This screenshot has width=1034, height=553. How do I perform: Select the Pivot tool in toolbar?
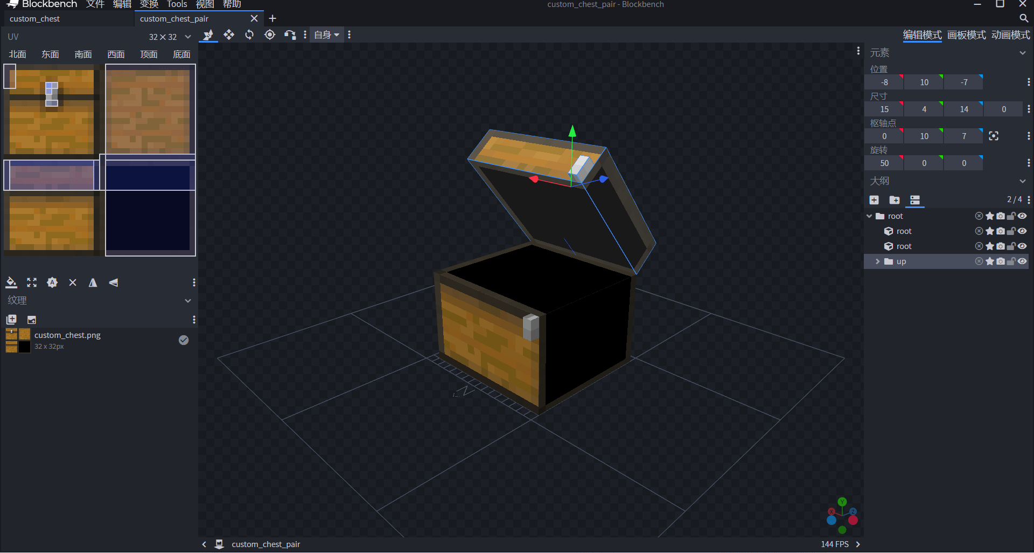click(x=270, y=35)
